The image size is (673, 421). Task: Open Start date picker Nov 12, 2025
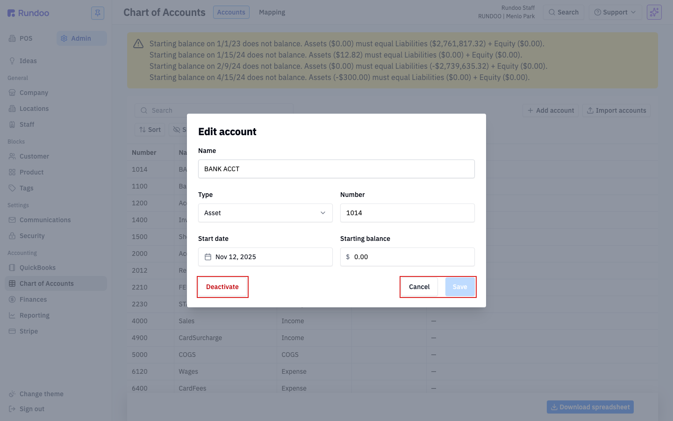point(265,257)
